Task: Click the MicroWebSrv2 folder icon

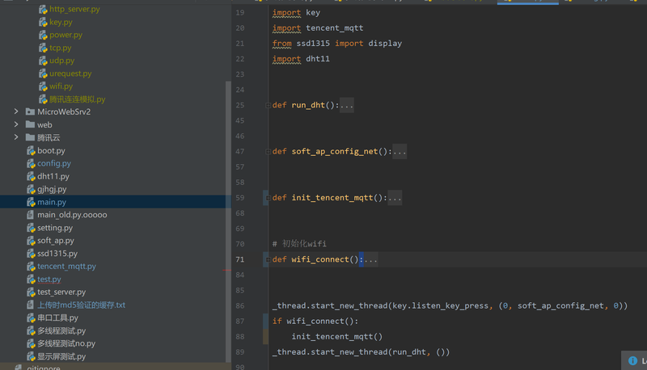Action: (30, 111)
